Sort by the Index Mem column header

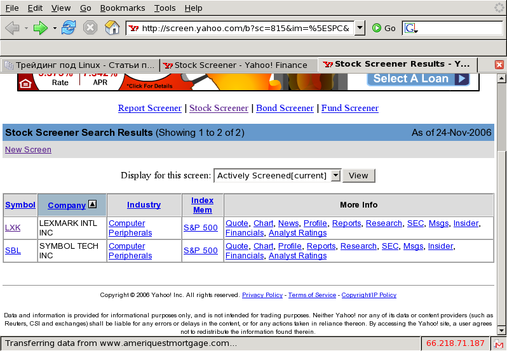203,205
